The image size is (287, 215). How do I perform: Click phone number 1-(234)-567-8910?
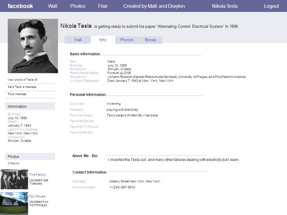pos(122,188)
